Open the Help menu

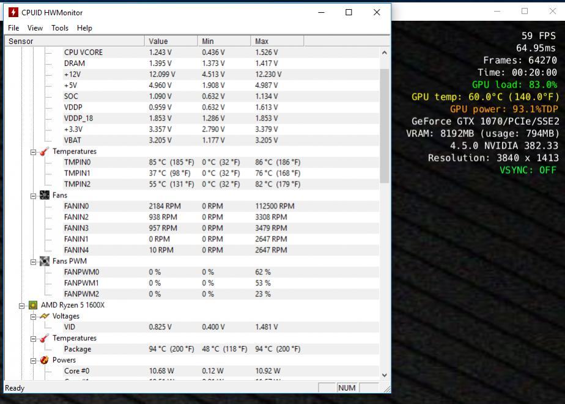click(84, 28)
